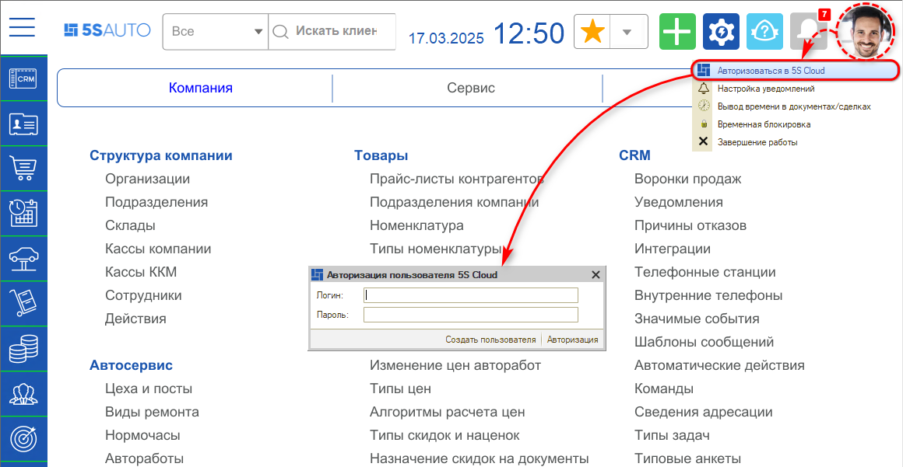
Task: Expand the hamburger menu top left
Action: (22, 28)
